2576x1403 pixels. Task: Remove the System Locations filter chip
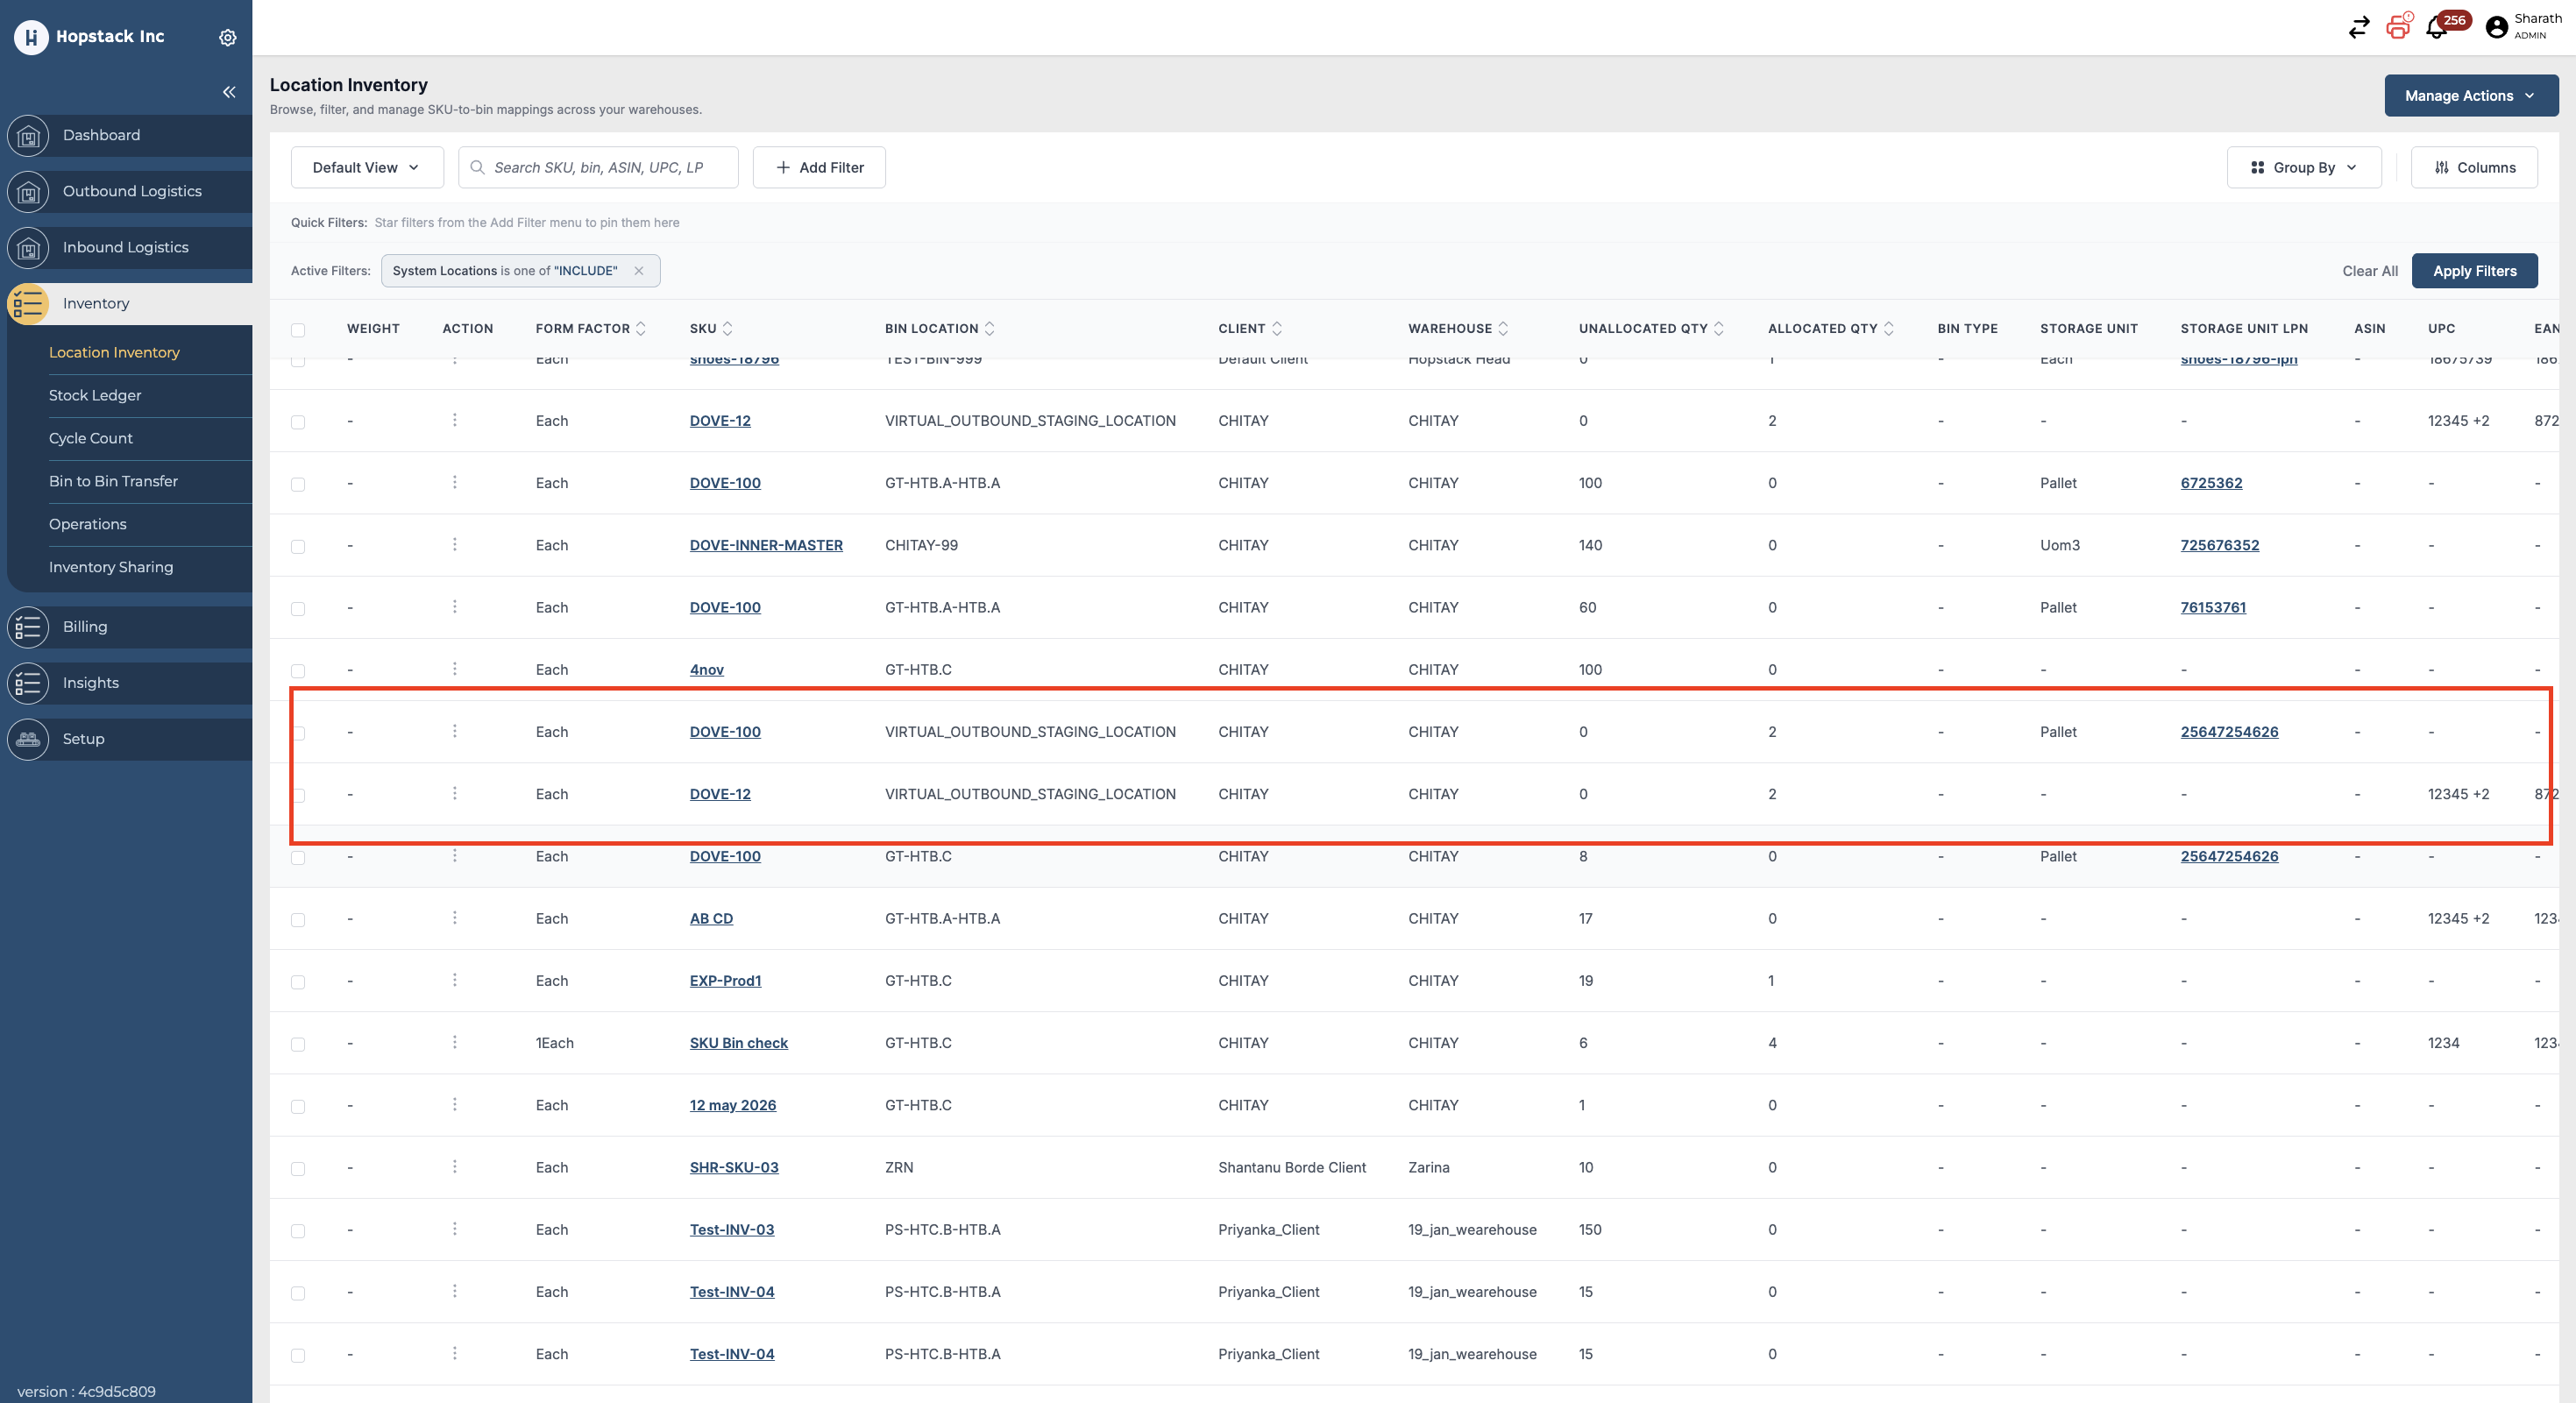(639, 271)
